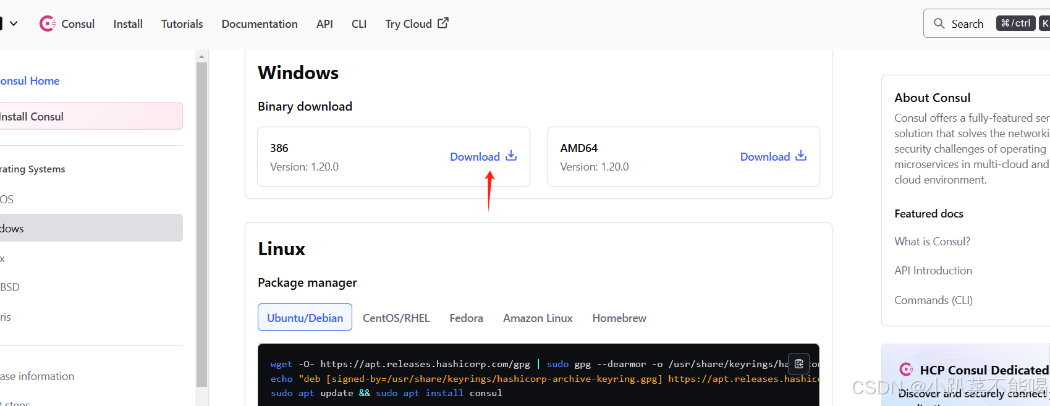Click the 'Version: 1.20.0' text in the AMD64 card
This screenshot has width=1050, height=406.
595,167
